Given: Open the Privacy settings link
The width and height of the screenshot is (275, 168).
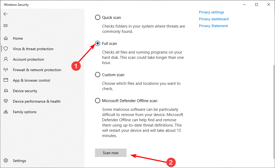Looking at the screenshot, I should (x=211, y=12).
